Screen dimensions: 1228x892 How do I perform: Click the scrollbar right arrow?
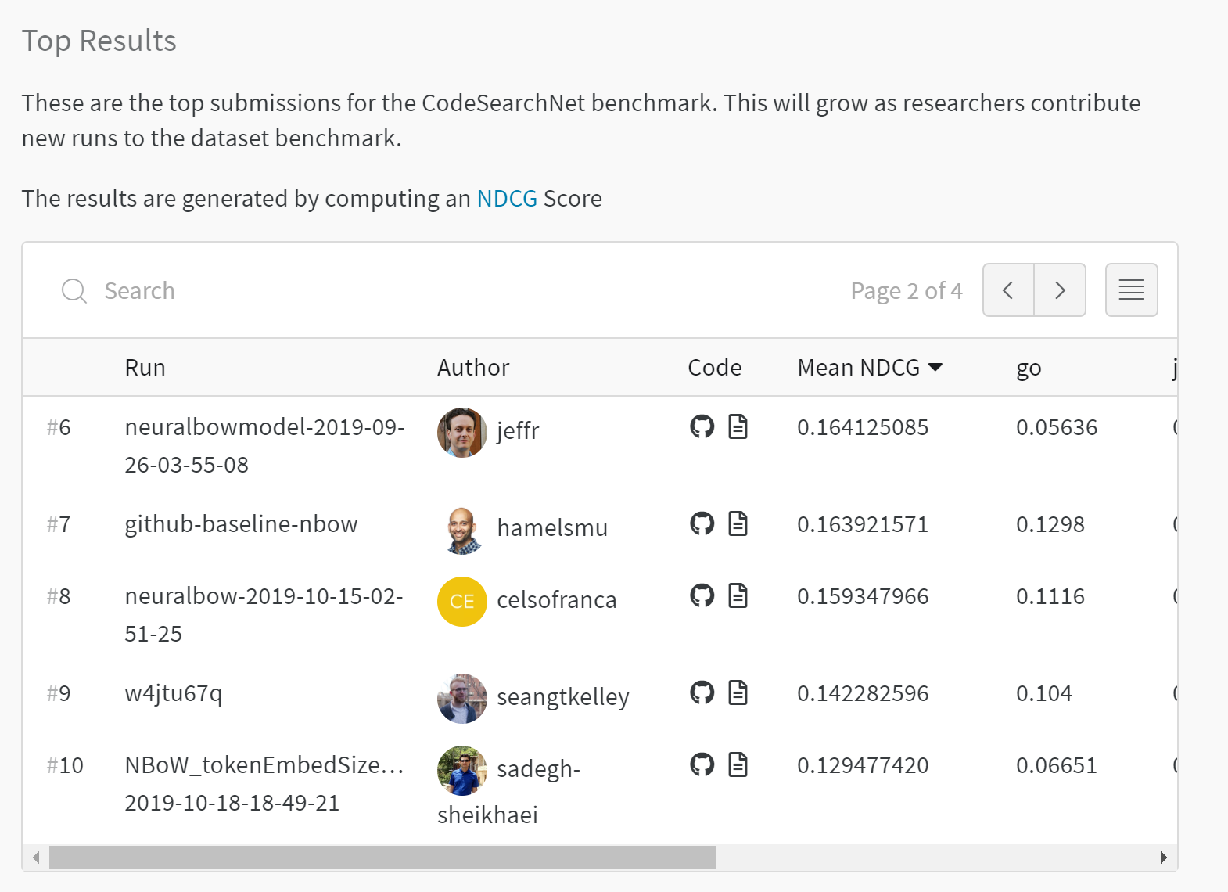[1163, 858]
